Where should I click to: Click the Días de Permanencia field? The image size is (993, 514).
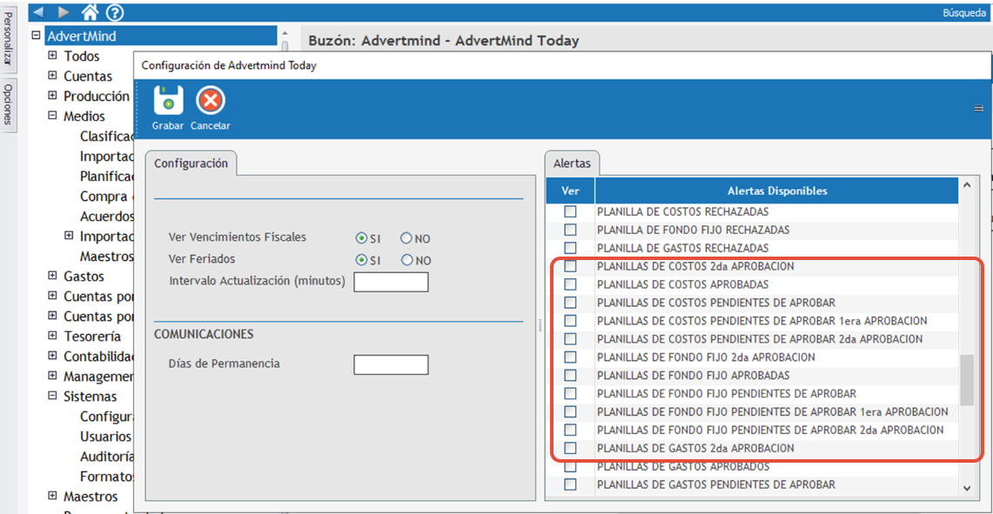coord(391,364)
